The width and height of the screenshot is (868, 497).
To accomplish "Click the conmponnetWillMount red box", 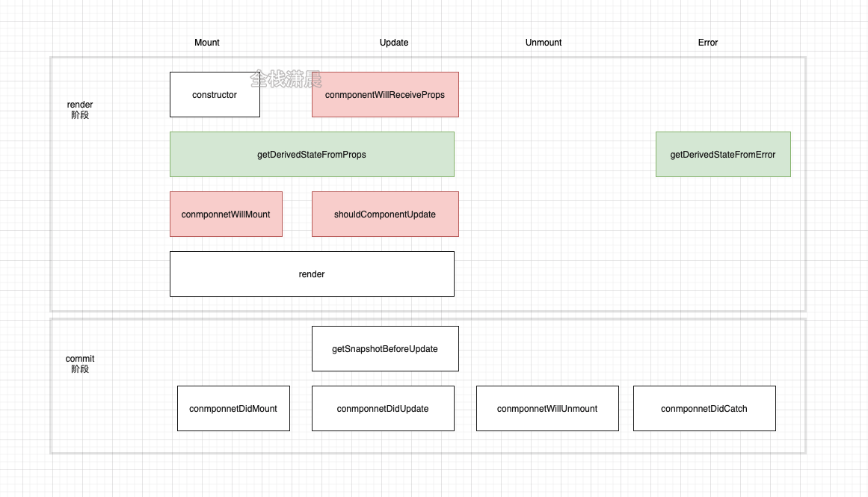I will [226, 214].
